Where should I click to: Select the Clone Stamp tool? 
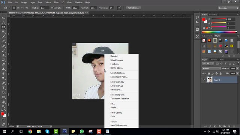tap(3, 55)
